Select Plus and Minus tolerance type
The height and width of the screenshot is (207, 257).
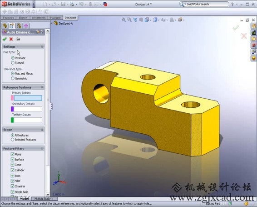coord(13,73)
